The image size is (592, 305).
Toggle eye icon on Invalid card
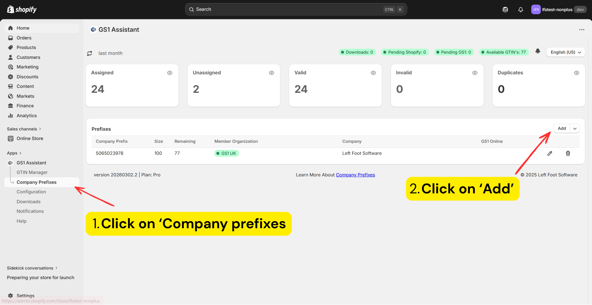coord(475,73)
